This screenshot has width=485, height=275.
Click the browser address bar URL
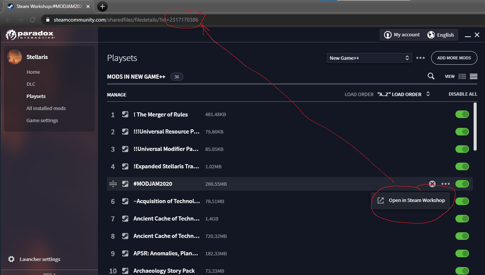click(x=125, y=20)
